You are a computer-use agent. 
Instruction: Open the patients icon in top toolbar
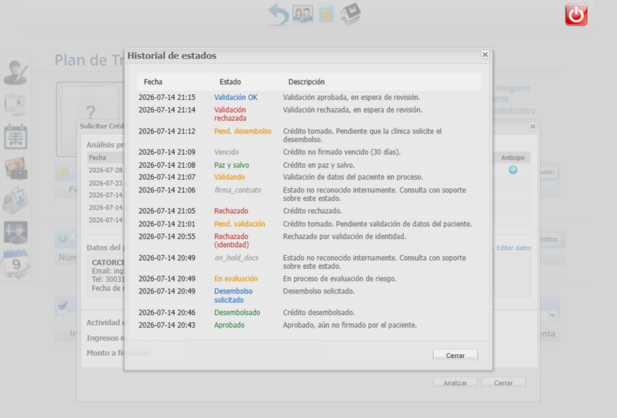[302, 14]
